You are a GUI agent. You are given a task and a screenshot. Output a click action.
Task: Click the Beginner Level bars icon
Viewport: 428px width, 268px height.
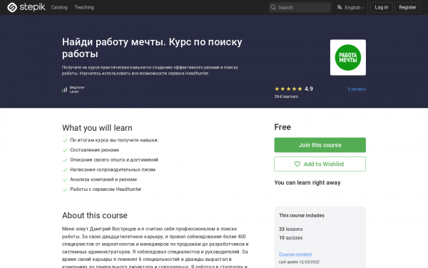(64, 89)
